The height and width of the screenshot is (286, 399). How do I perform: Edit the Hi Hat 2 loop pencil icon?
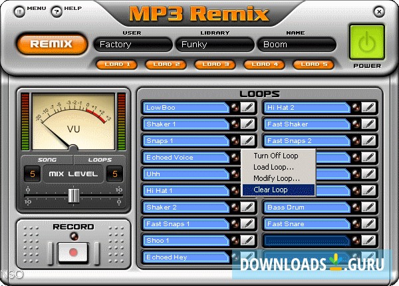(368, 107)
